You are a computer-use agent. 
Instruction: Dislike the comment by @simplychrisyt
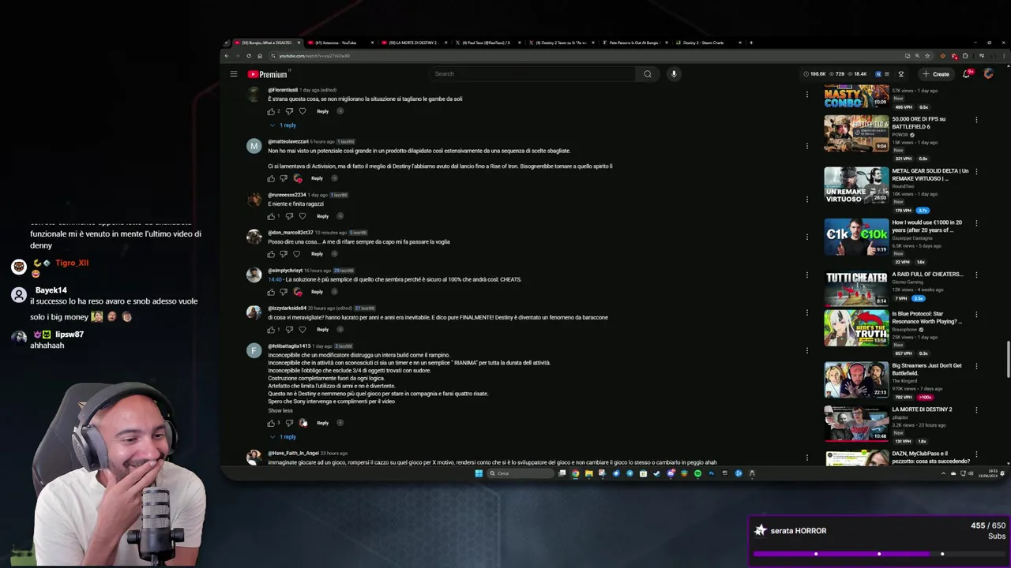[x=284, y=292]
